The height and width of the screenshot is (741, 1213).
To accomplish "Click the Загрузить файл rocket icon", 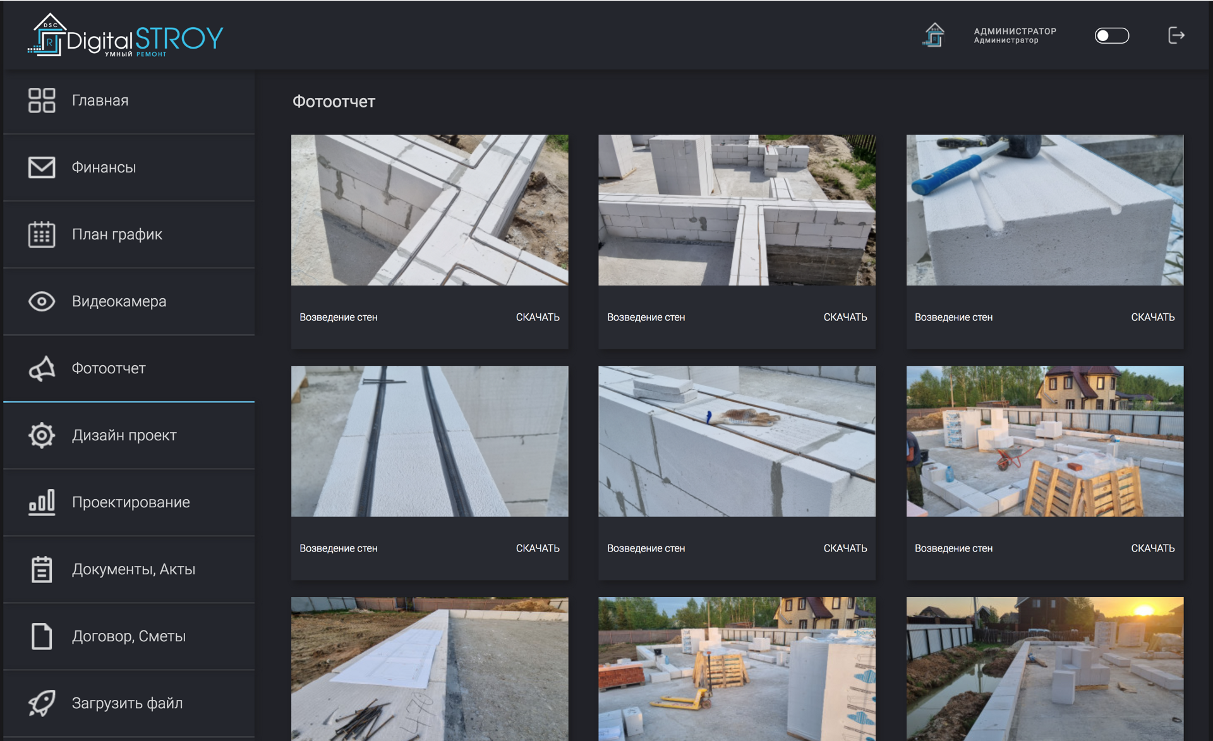I will tap(42, 703).
